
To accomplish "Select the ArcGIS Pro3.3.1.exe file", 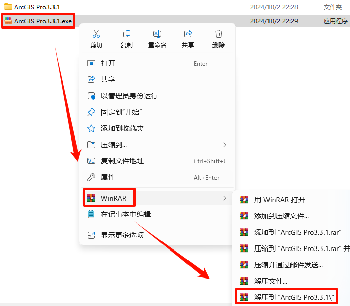I will (38, 21).
